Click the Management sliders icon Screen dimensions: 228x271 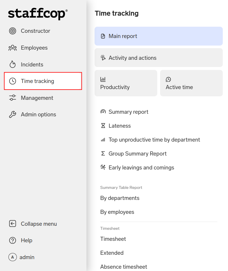12,98
